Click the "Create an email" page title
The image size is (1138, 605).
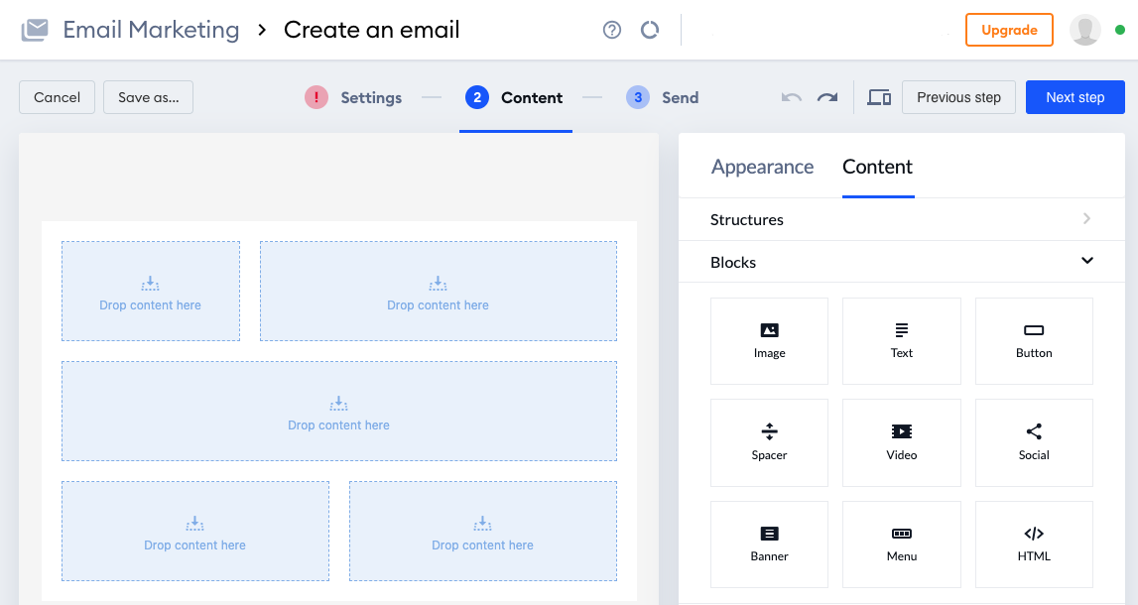(372, 30)
